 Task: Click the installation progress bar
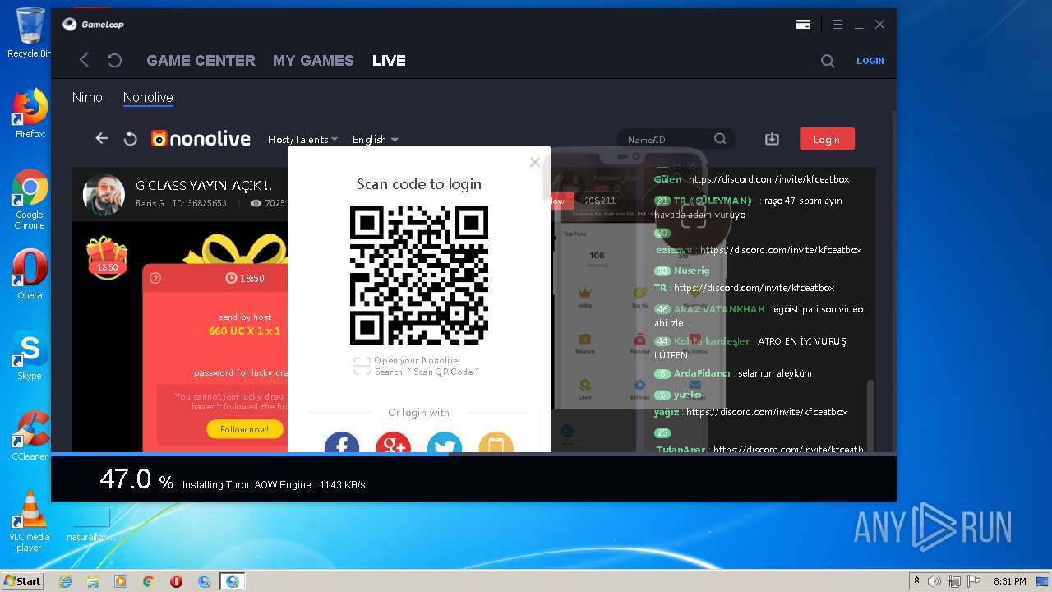(x=473, y=454)
